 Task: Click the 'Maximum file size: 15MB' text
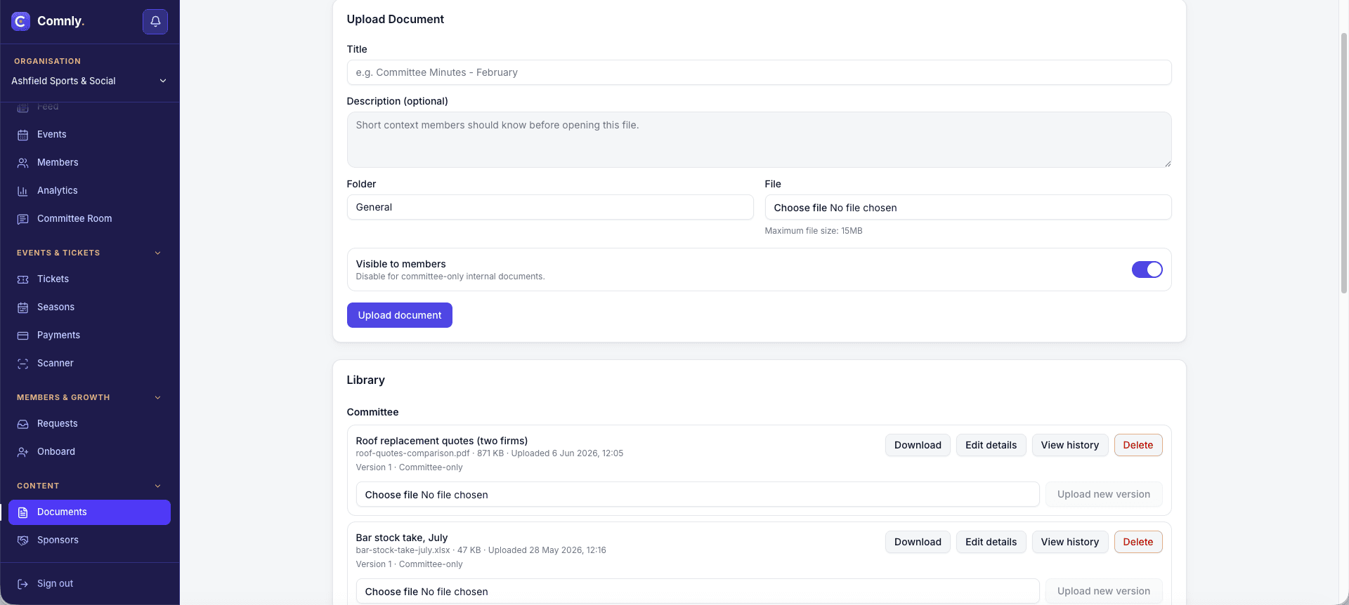coord(814,231)
